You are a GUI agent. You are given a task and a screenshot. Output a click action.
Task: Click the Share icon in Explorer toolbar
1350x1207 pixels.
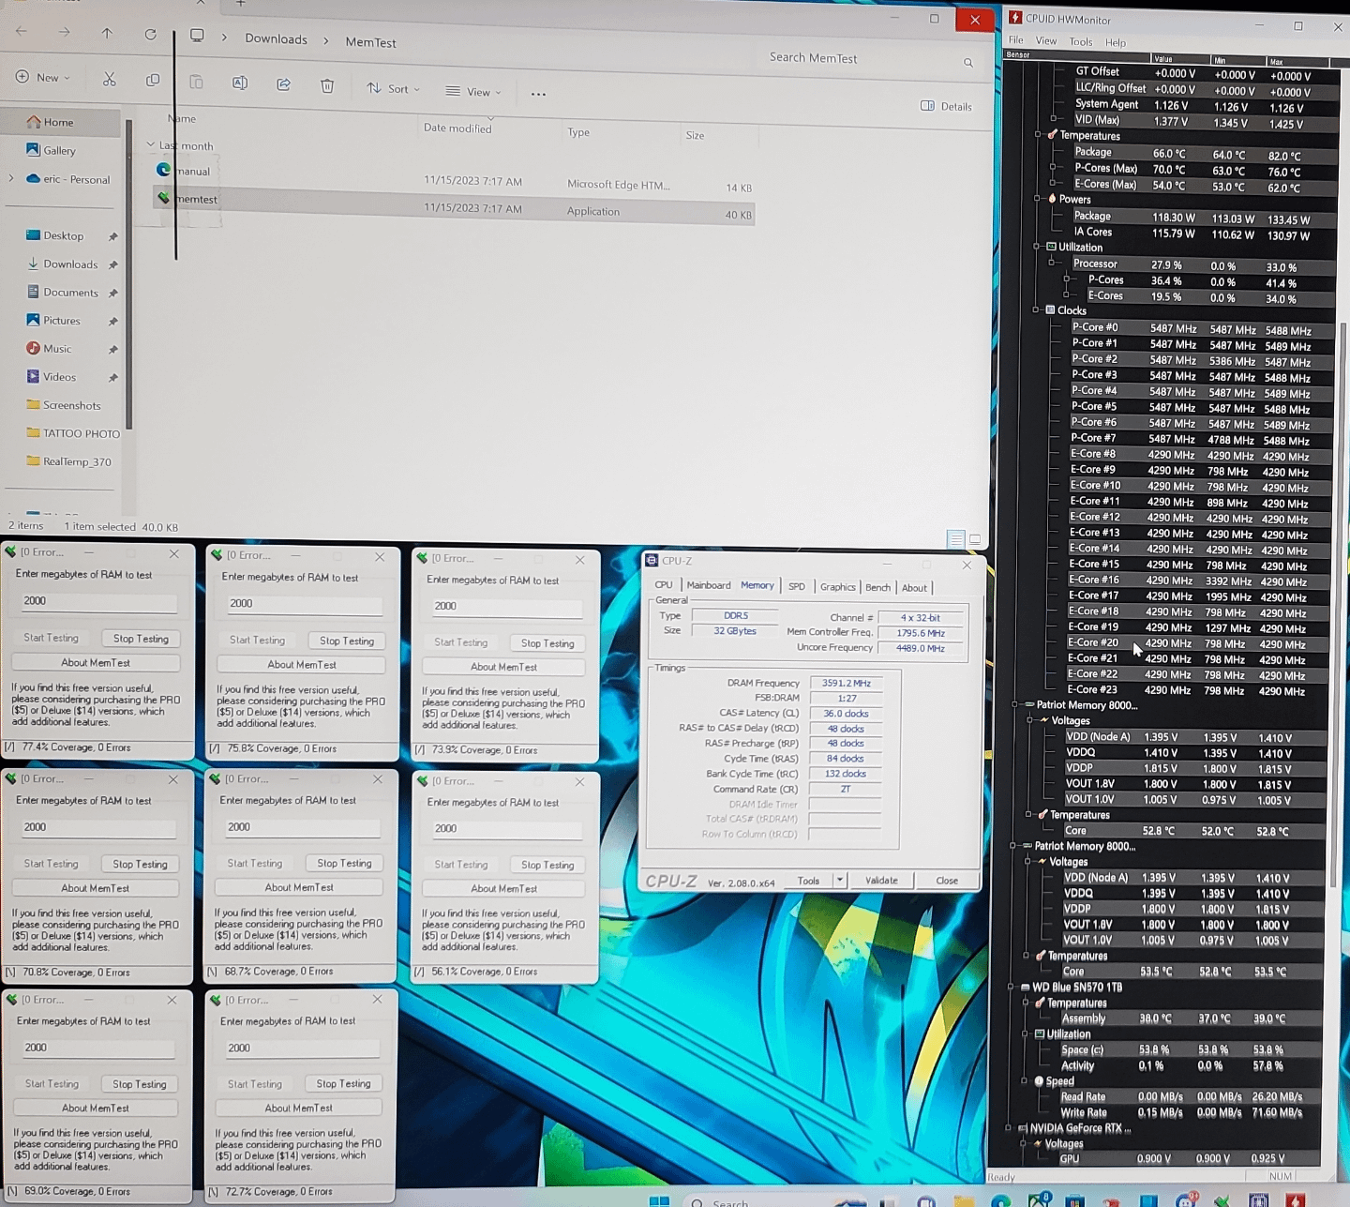click(283, 84)
